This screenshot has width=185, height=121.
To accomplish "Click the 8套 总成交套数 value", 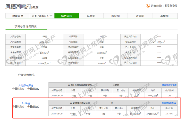I will [102, 58].
